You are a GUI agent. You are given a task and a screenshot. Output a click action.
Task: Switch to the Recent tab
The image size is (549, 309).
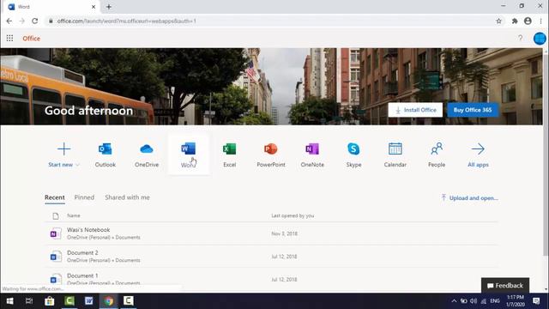(x=55, y=197)
